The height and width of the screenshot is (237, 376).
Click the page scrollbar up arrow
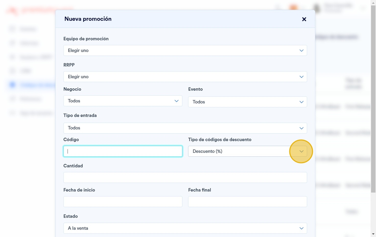373,3
